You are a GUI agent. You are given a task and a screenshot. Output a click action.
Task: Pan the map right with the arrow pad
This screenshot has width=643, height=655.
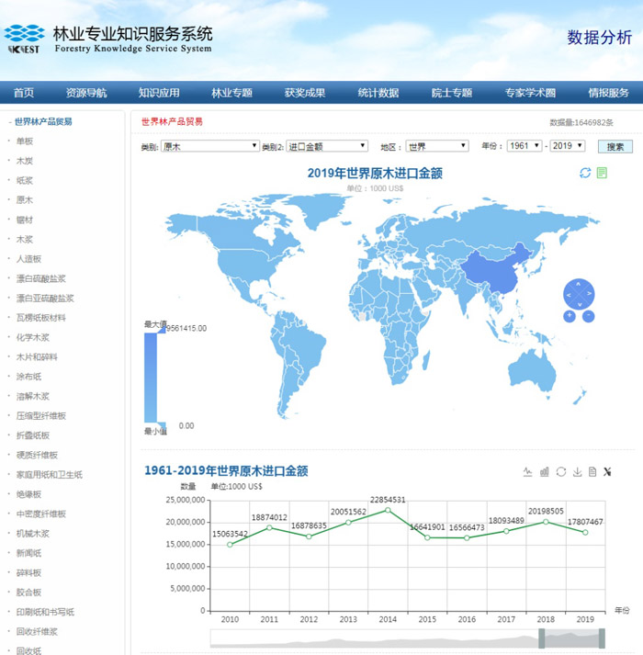(x=589, y=294)
